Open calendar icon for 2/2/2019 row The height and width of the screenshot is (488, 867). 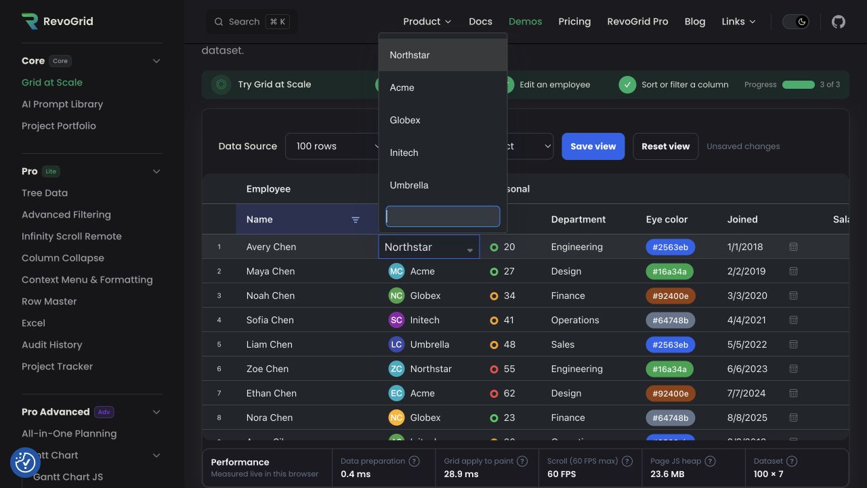tap(793, 271)
